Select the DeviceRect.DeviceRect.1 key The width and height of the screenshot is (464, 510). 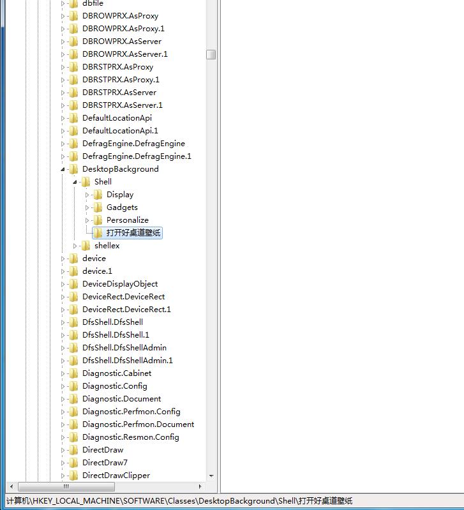tap(126, 310)
